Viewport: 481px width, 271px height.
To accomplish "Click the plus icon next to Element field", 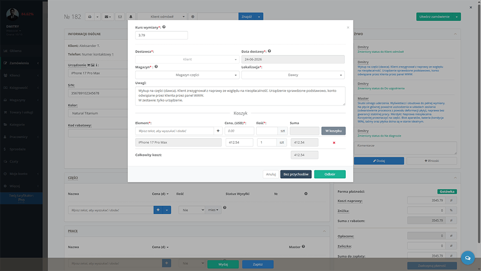I will 218,131.
